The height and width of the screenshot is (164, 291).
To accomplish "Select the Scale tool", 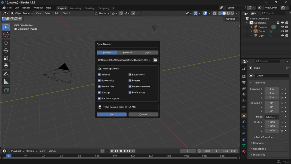I will (x=6, y=58).
